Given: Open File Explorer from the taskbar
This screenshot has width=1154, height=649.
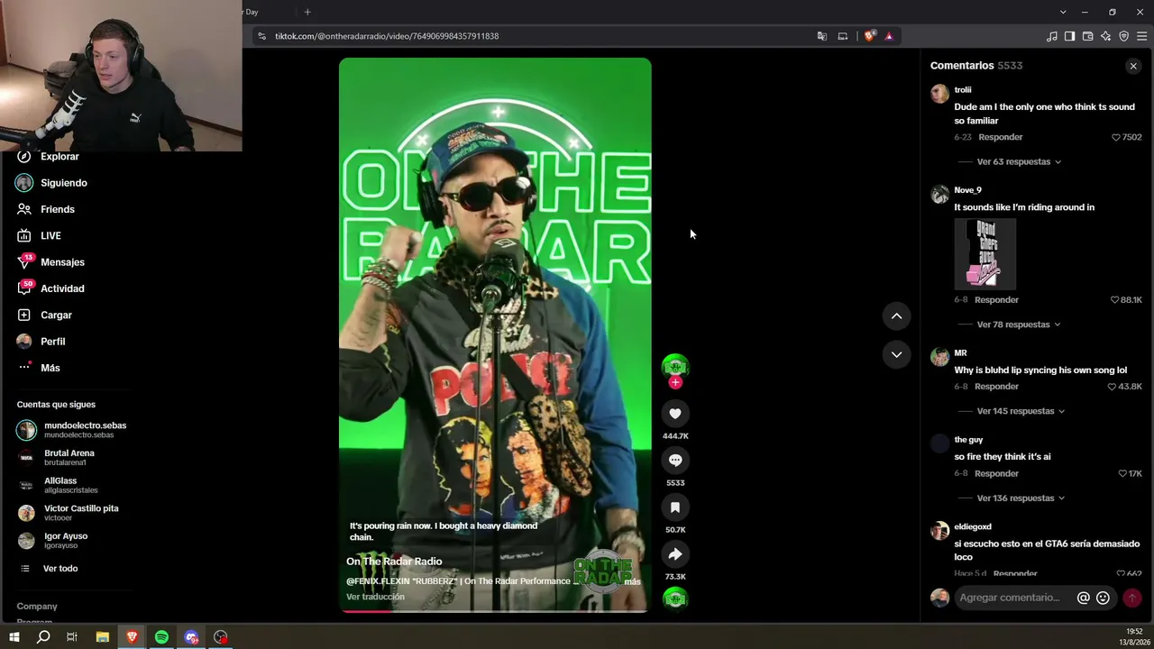Looking at the screenshot, I should (x=103, y=637).
